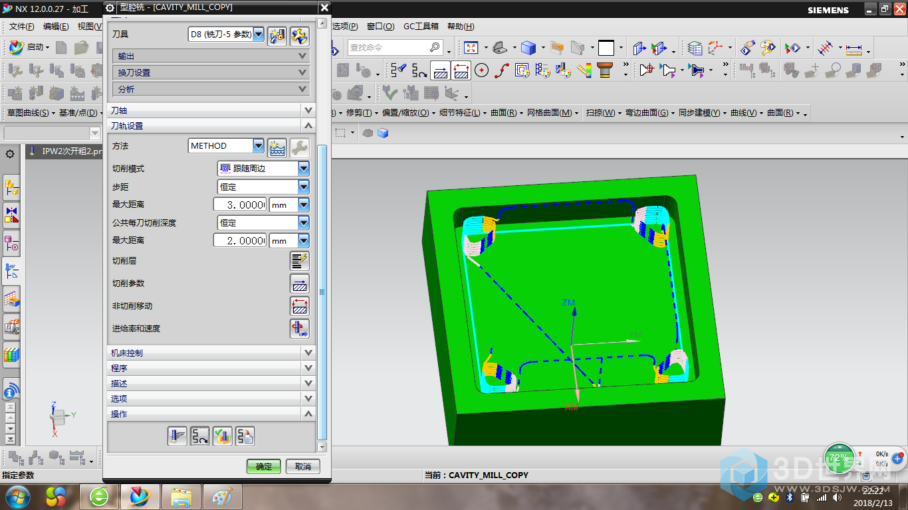Viewport: 908px width, 510px height.
Task: Open the file explorer on the taskbar
Action: pos(181,496)
